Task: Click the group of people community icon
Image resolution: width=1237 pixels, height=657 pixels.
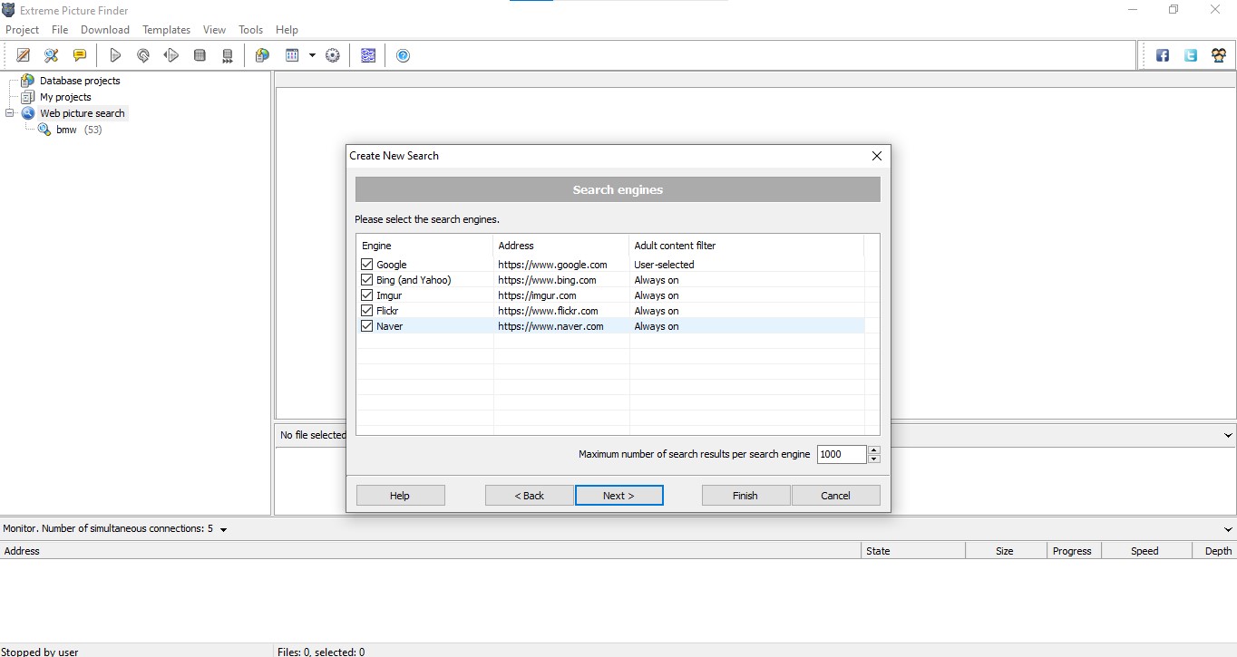Action: pyautogui.click(x=1219, y=55)
